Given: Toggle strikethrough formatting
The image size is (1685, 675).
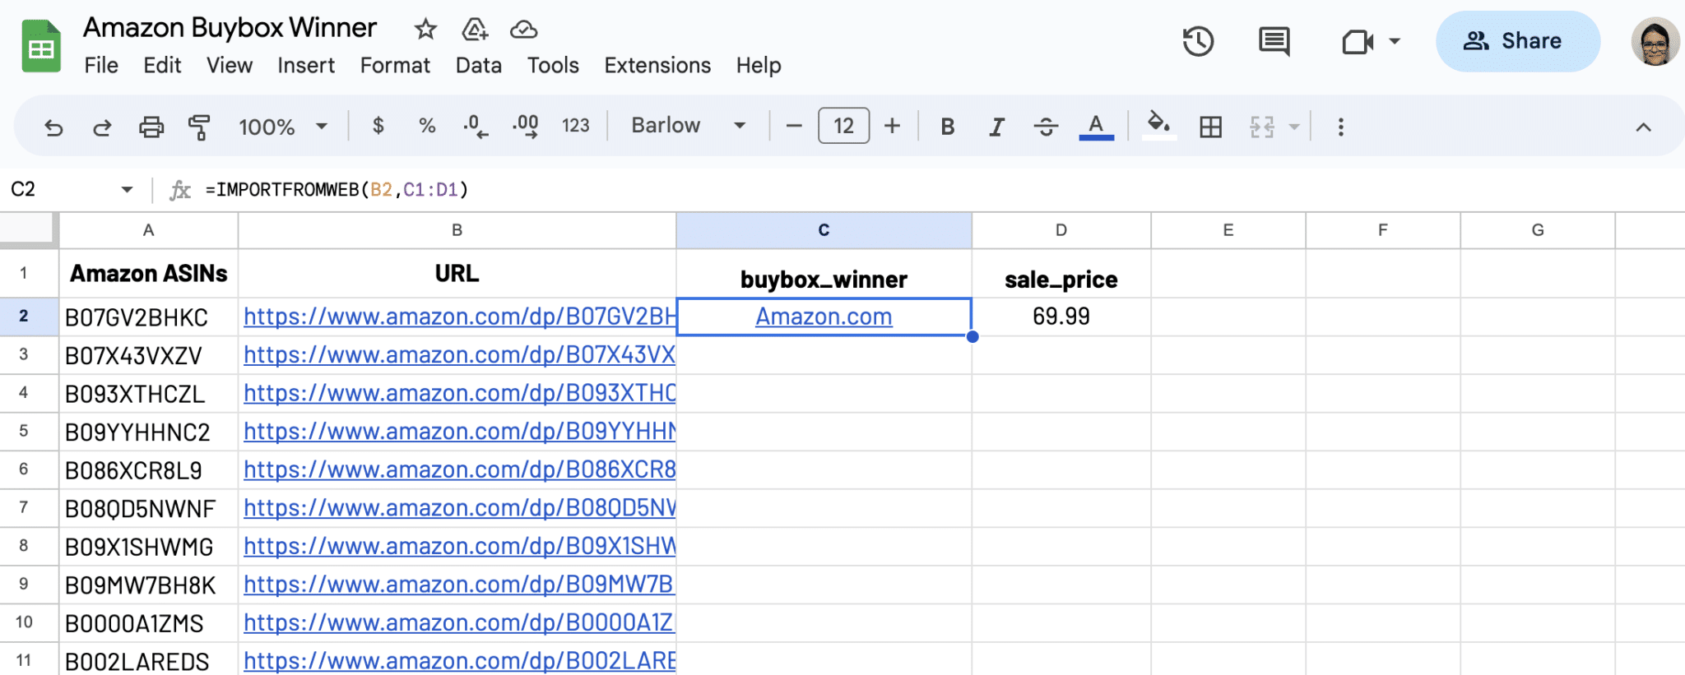Looking at the screenshot, I should (x=1047, y=127).
